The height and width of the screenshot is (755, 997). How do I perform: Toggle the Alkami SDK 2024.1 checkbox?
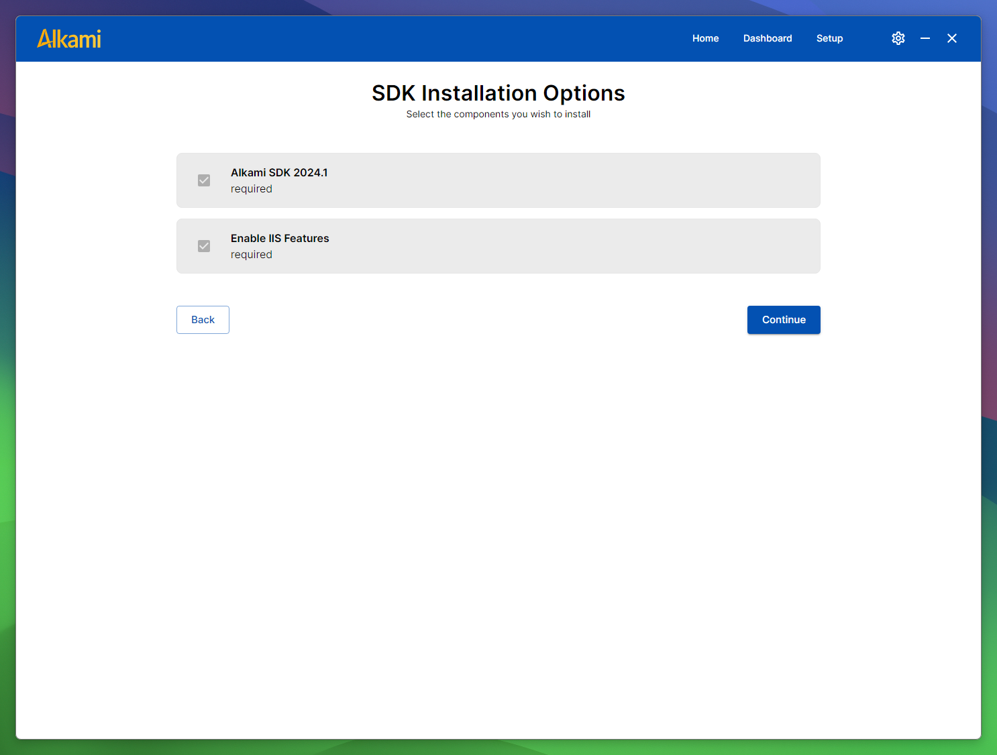[x=204, y=180]
